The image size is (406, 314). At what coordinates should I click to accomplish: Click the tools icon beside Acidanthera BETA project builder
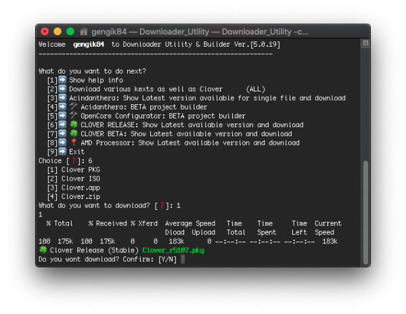pyautogui.click(x=74, y=106)
